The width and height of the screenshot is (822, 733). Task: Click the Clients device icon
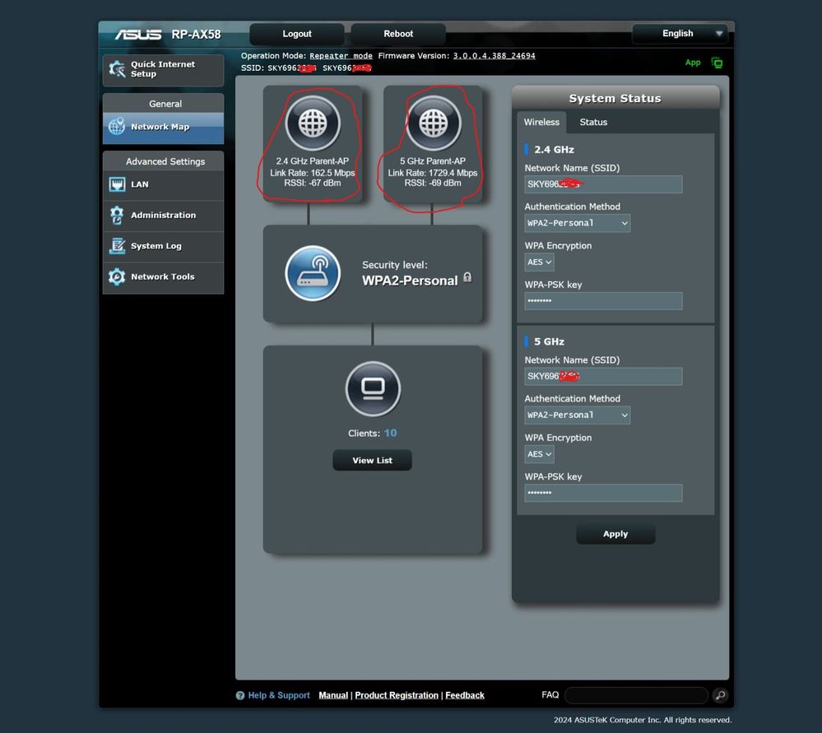(373, 389)
